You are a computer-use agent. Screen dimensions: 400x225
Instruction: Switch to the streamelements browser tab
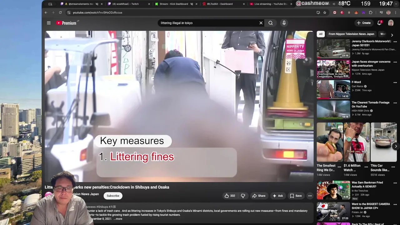point(81,4)
